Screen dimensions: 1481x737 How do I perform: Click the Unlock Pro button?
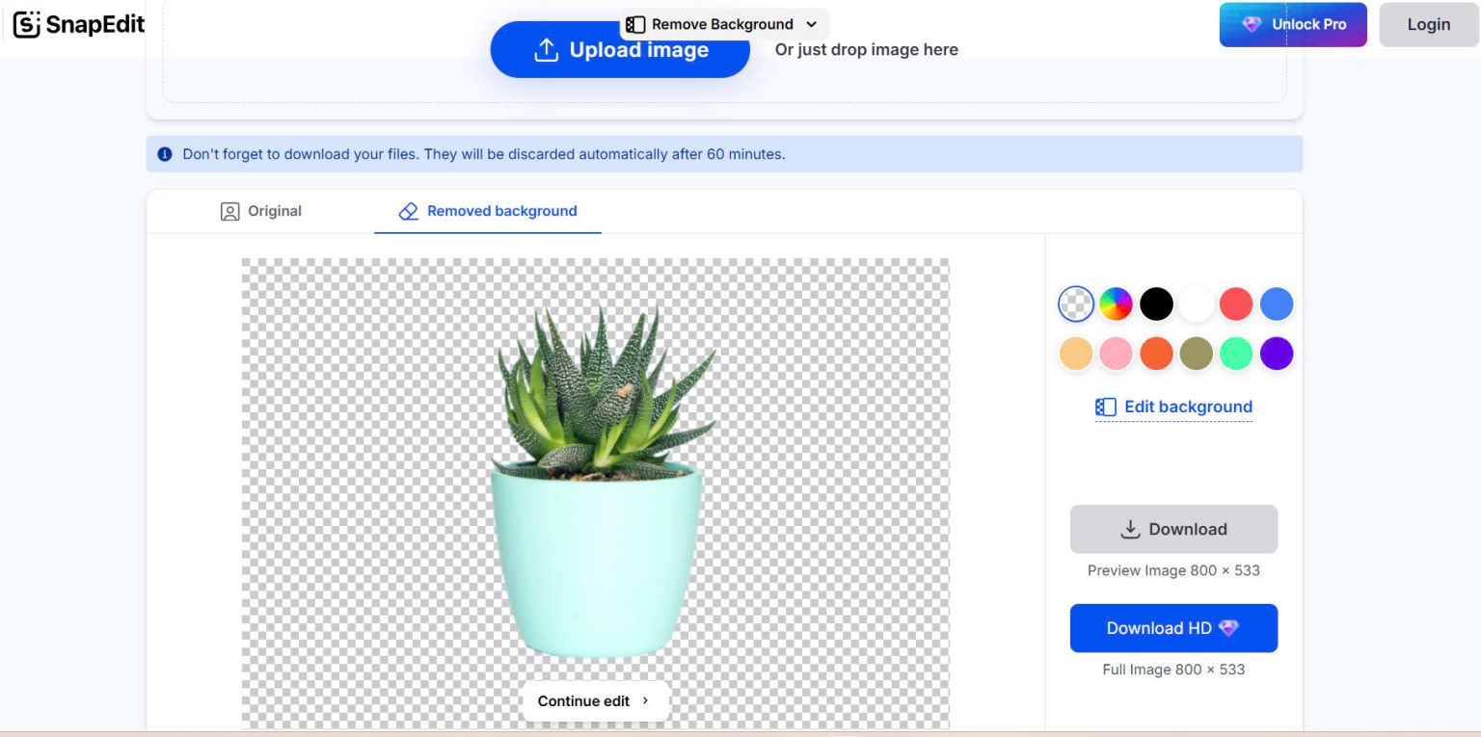point(1293,24)
